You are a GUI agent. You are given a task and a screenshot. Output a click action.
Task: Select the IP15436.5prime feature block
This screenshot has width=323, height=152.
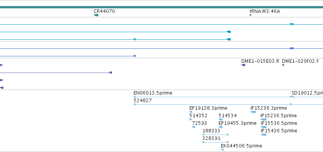click(263, 135)
